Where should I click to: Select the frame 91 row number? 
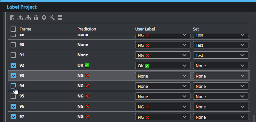(x=22, y=55)
